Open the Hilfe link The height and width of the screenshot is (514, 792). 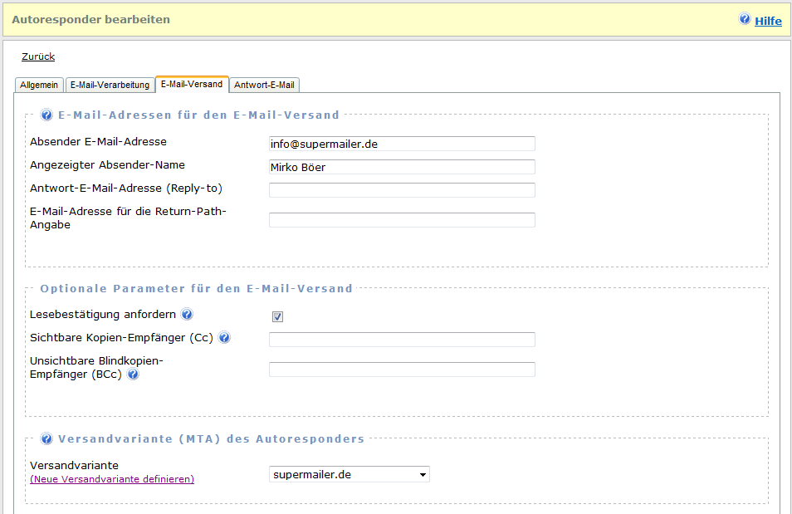[x=768, y=21]
